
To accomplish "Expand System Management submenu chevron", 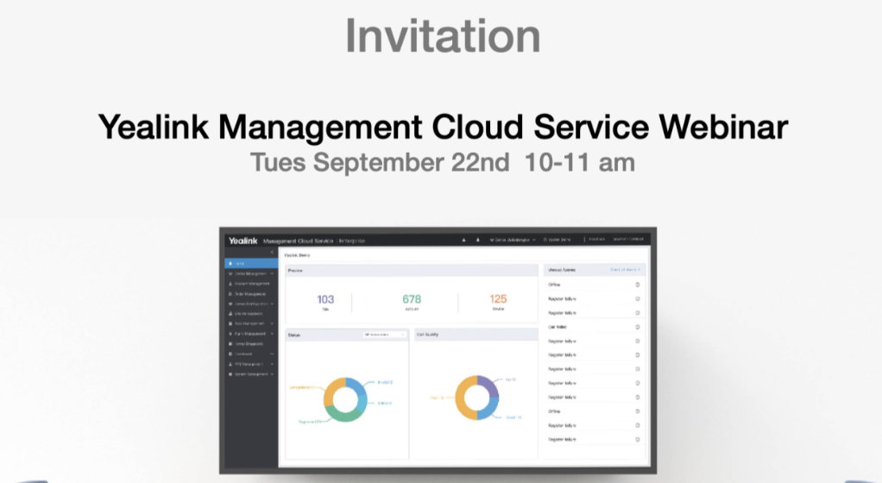I will pyautogui.click(x=272, y=374).
